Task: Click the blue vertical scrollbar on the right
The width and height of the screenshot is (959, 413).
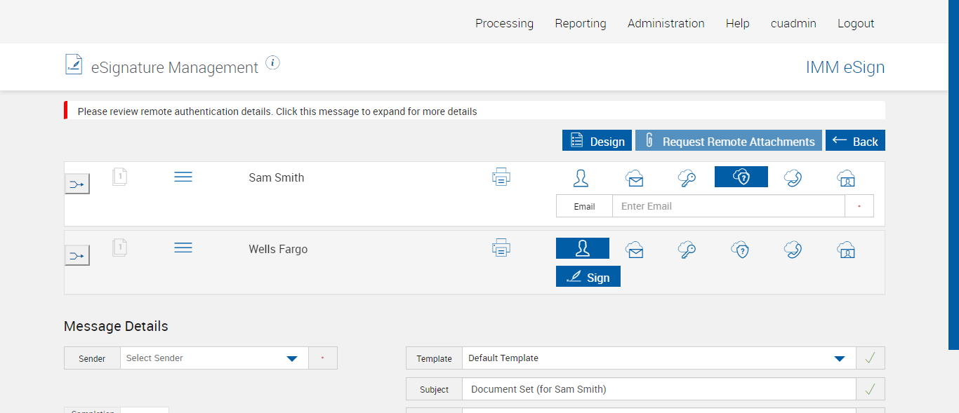Action: pyautogui.click(x=953, y=175)
